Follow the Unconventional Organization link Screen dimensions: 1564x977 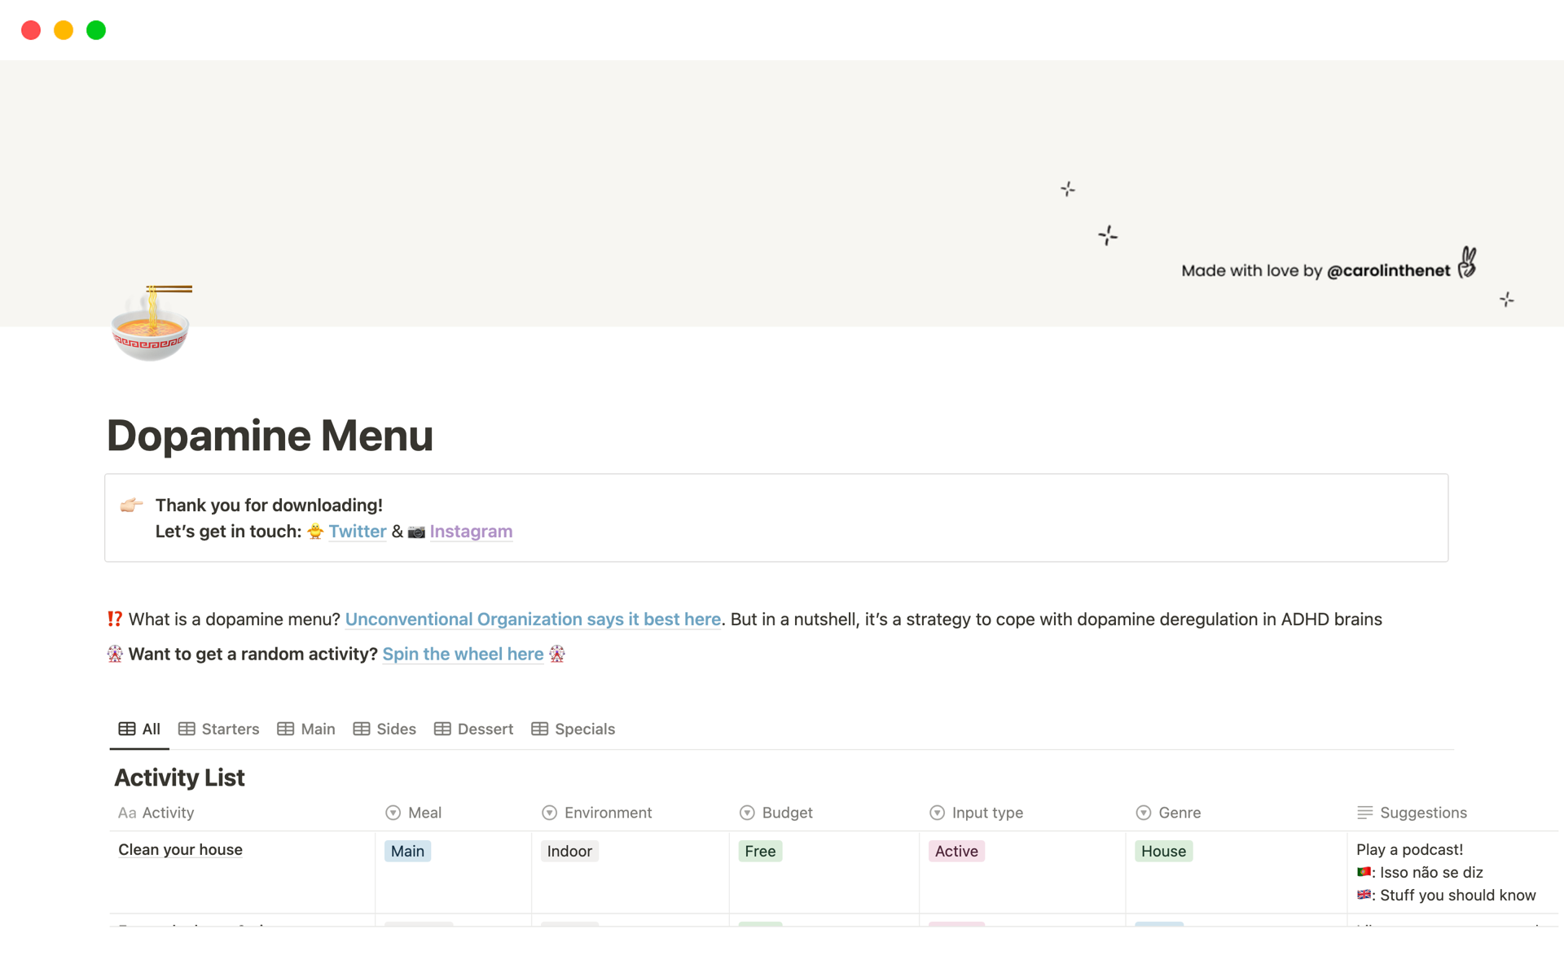(533, 620)
